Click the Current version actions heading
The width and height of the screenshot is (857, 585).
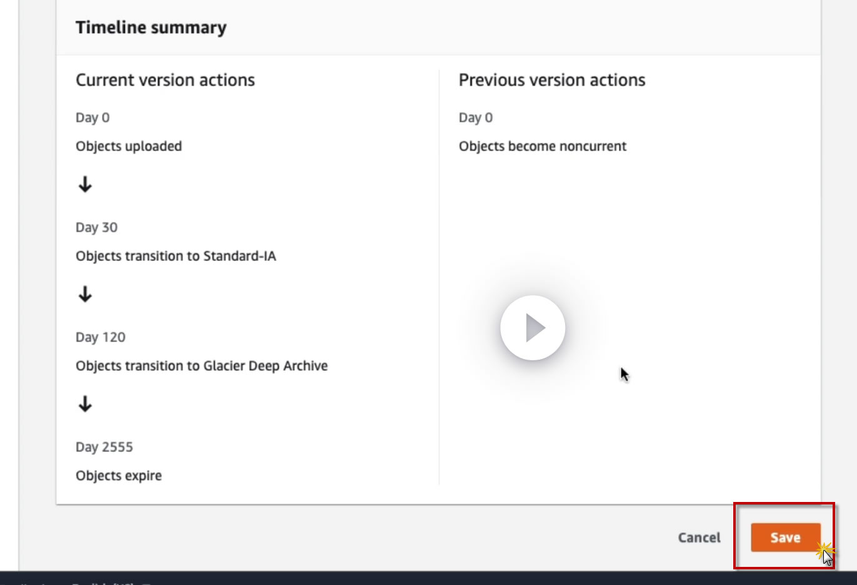pyautogui.click(x=165, y=80)
